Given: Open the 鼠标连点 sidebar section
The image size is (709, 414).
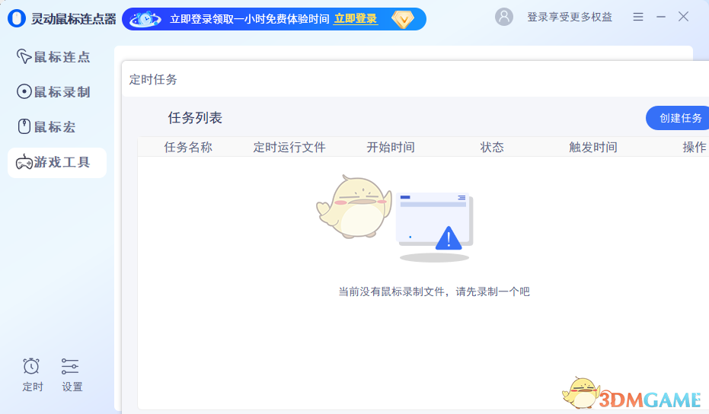Looking at the screenshot, I should 53,57.
